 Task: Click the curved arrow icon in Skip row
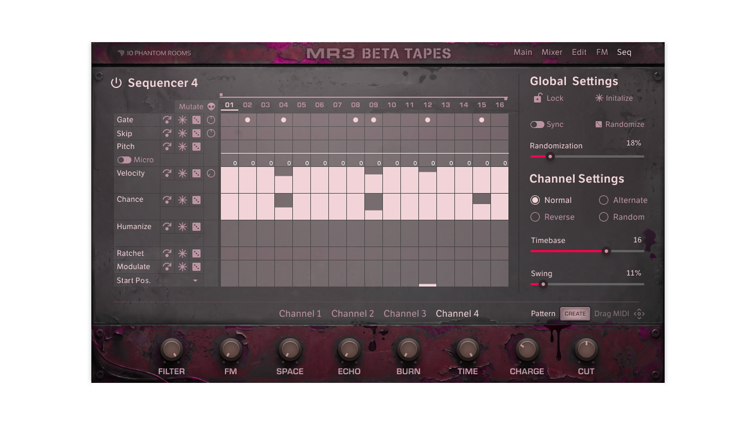(x=167, y=133)
